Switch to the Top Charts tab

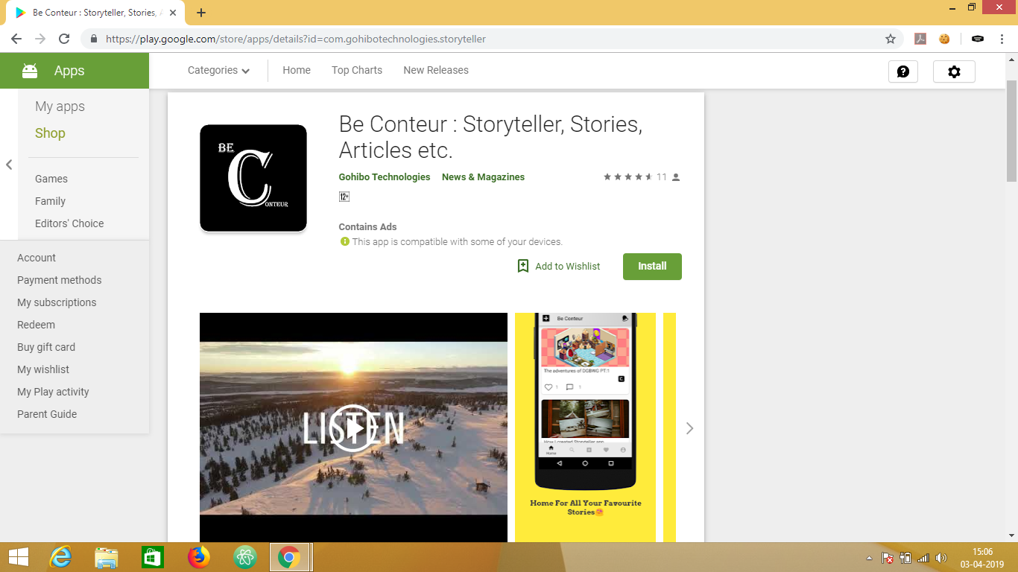356,70
